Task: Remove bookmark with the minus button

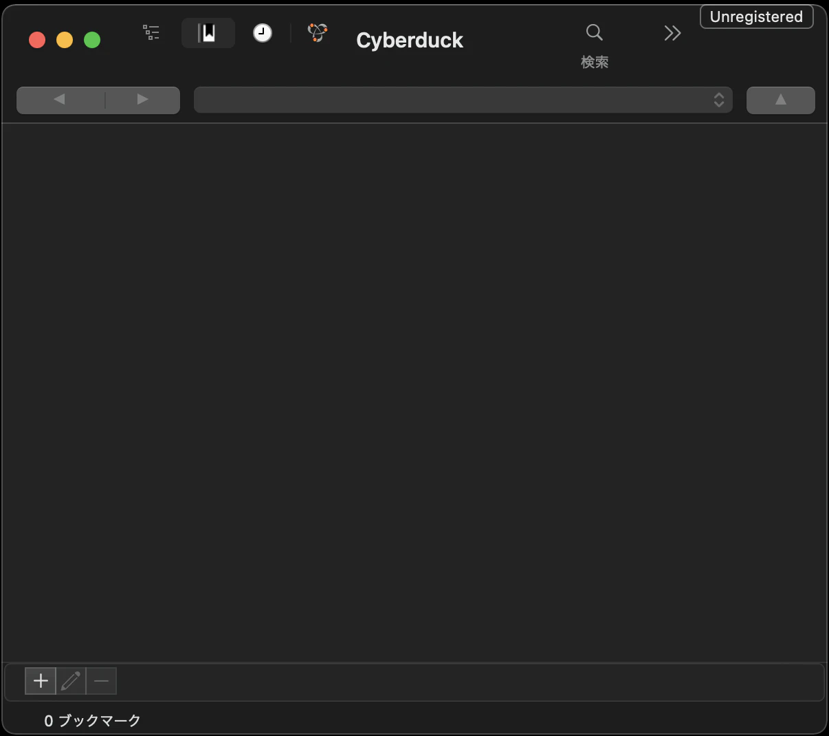Action: [x=102, y=681]
